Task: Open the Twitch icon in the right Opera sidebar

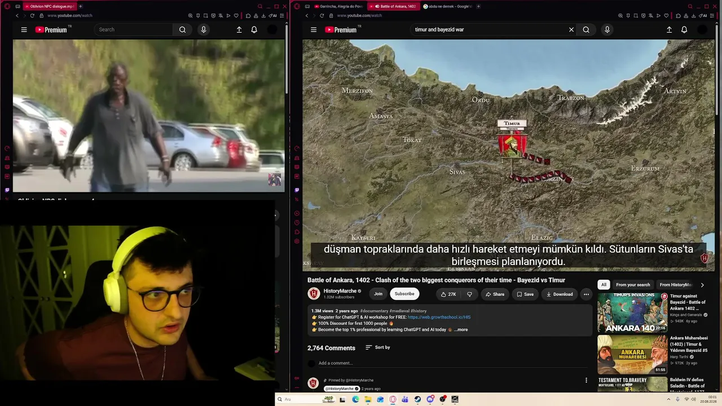Action: 297,190
